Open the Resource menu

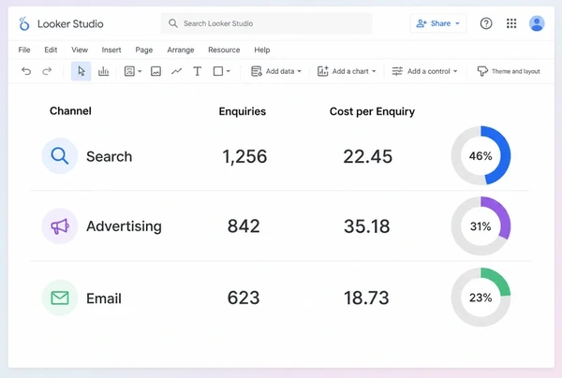[x=224, y=50]
